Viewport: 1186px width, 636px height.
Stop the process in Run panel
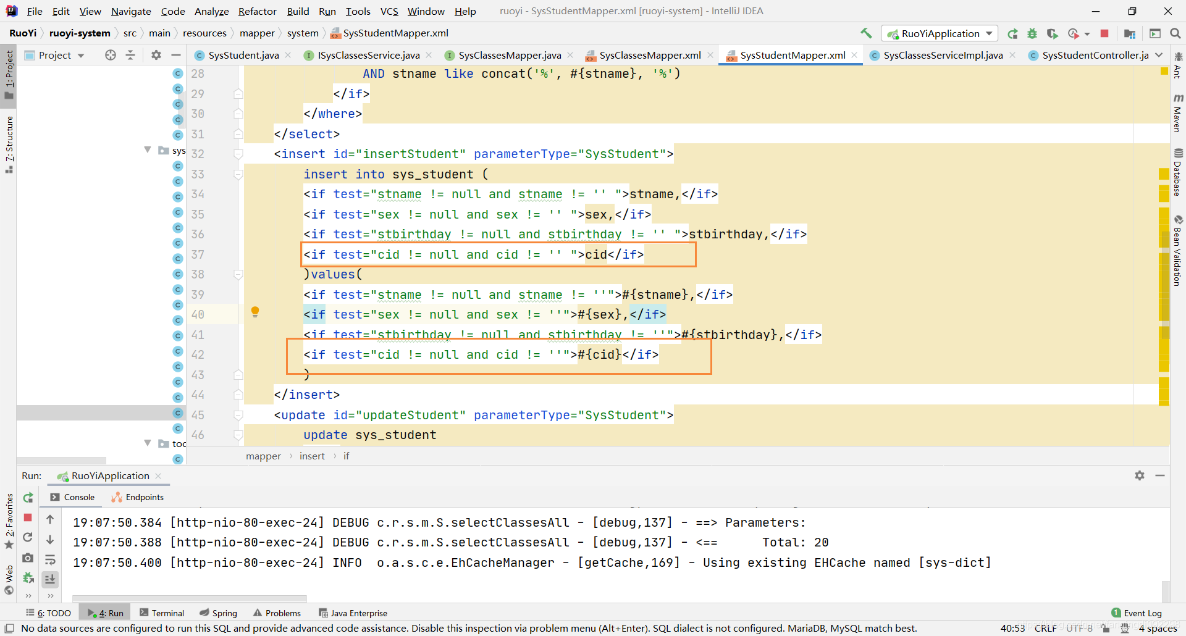click(x=28, y=517)
